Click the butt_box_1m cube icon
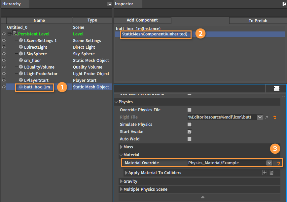The height and width of the screenshot is (202, 287). 21,87
